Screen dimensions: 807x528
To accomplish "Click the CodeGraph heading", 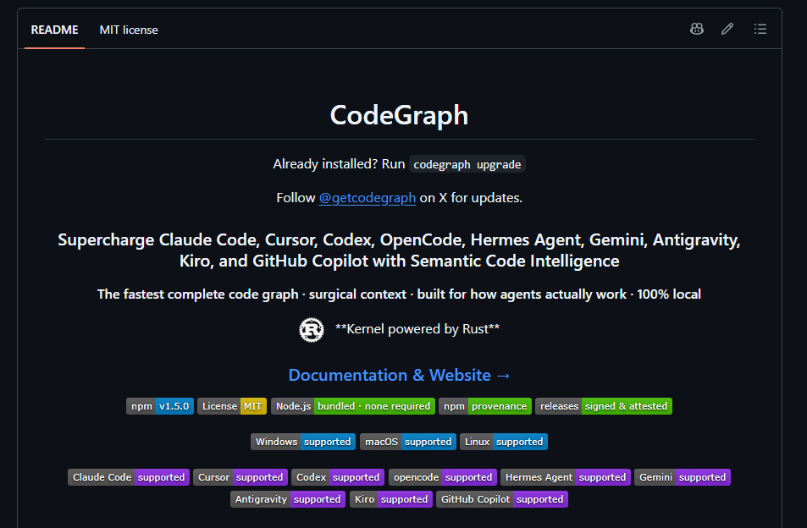I will click(400, 114).
